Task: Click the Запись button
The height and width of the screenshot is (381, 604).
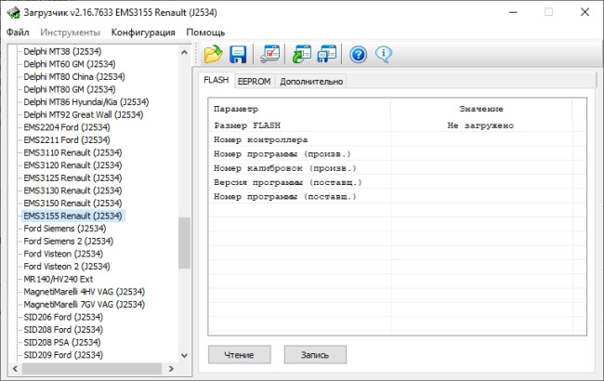Action: point(315,354)
